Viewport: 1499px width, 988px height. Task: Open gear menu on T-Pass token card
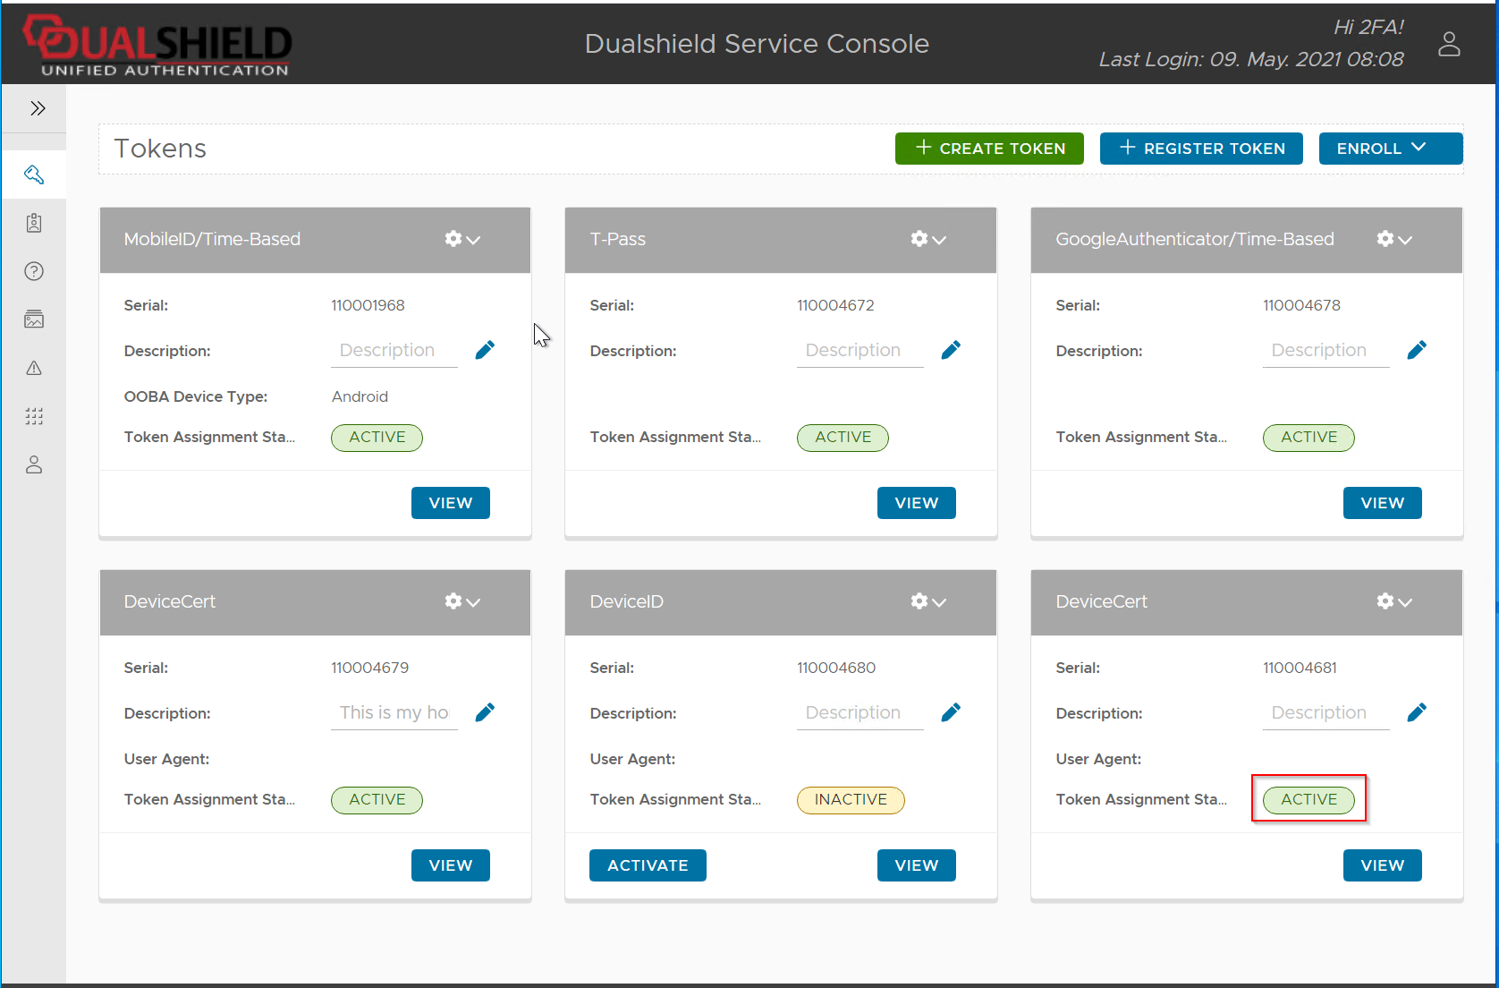[927, 239]
